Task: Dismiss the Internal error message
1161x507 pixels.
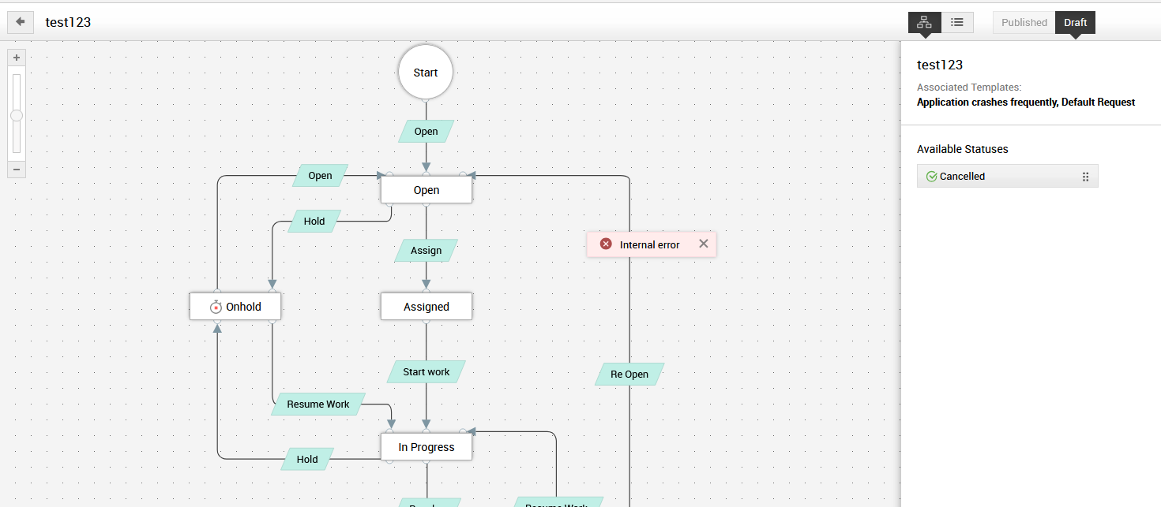Action: click(x=704, y=244)
